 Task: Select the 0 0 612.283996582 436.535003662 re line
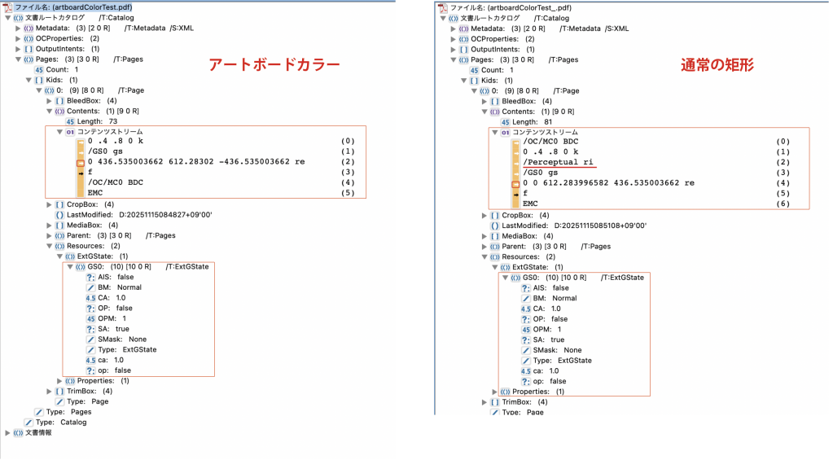(x=608, y=183)
